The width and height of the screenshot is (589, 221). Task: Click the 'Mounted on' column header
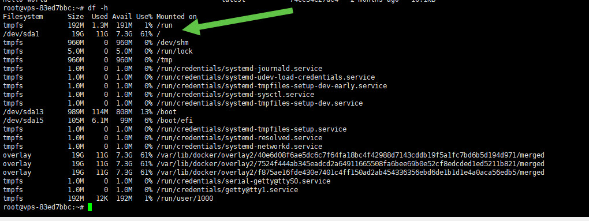click(177, 17)
